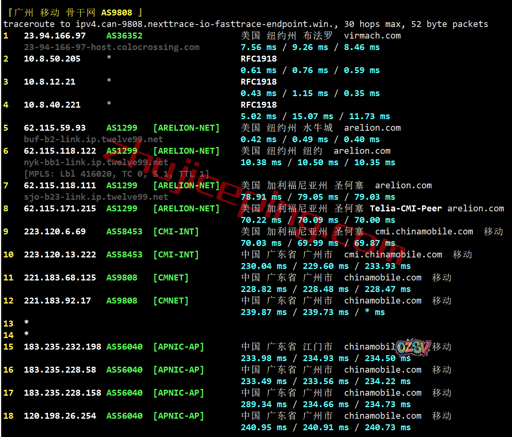This screenshot has width=512, height=437.
Task: Click virmach.com on hop 1
Action: 372,36
